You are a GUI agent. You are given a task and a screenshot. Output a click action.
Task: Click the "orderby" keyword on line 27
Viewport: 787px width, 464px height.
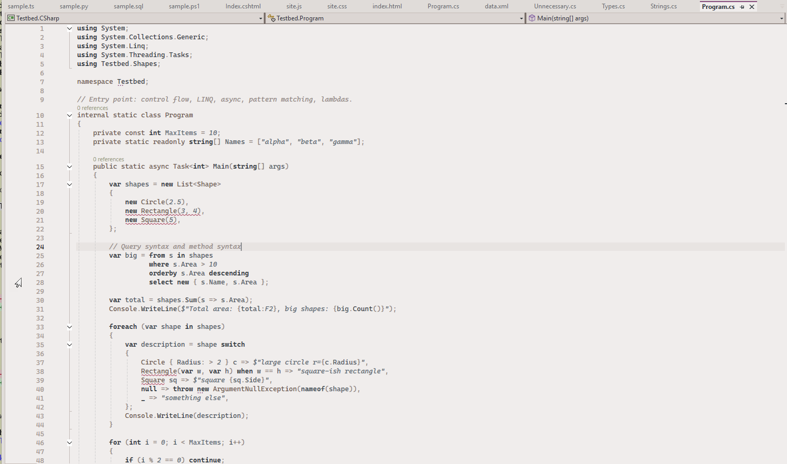pyautogui.click(x=163, y=273)
